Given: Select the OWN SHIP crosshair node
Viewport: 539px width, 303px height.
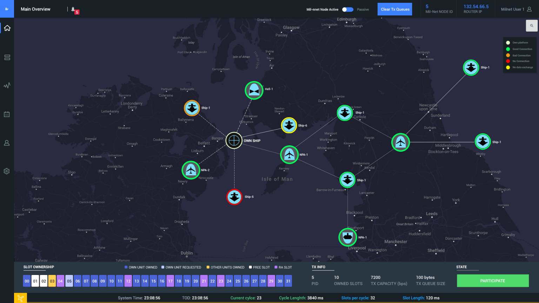Looking at the screenshot, I should tap(234, 141).
